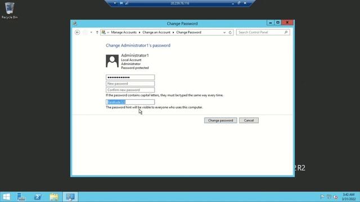This screenshot has height=202, width=360.
Task: Click the password hint field
Action: tap(130, 102)
